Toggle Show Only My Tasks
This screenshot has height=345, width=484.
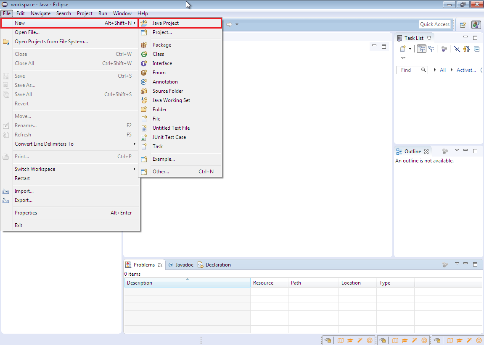coord(467,49)
